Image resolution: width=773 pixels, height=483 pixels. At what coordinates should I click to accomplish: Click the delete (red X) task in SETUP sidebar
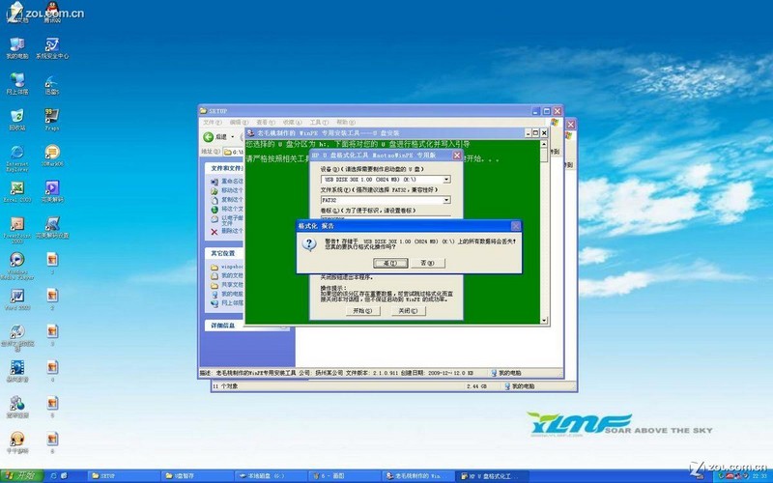[x=227, y=232]
